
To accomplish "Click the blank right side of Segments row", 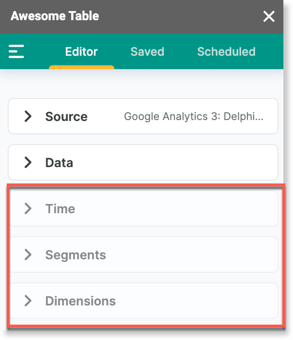I will pos(202,255).
